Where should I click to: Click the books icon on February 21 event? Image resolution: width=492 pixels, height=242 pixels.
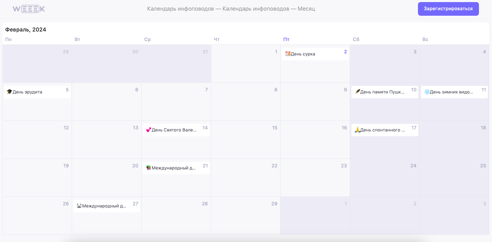coord(148,168)
